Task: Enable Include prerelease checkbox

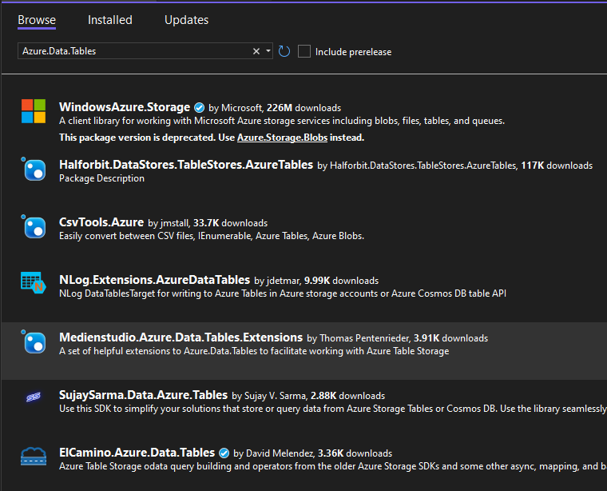Action: (x=304, y=51)
